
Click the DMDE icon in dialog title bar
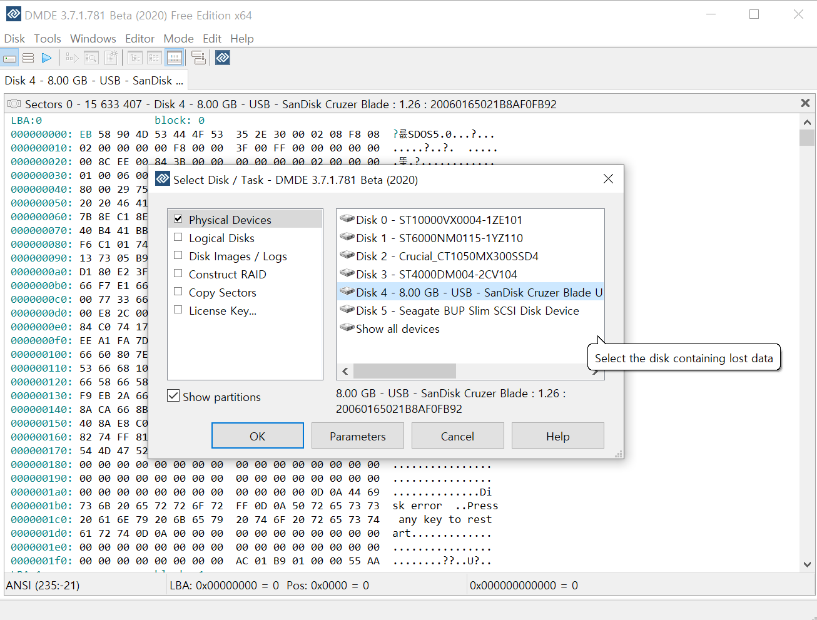coord(163,179)
